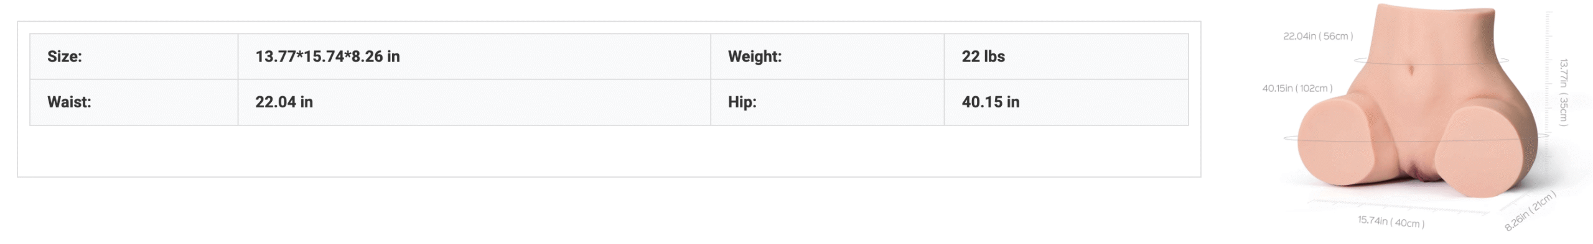Click the 8.26in (21cm) depth label
Screen dimensions: 1593x244
click(1530, 211)
